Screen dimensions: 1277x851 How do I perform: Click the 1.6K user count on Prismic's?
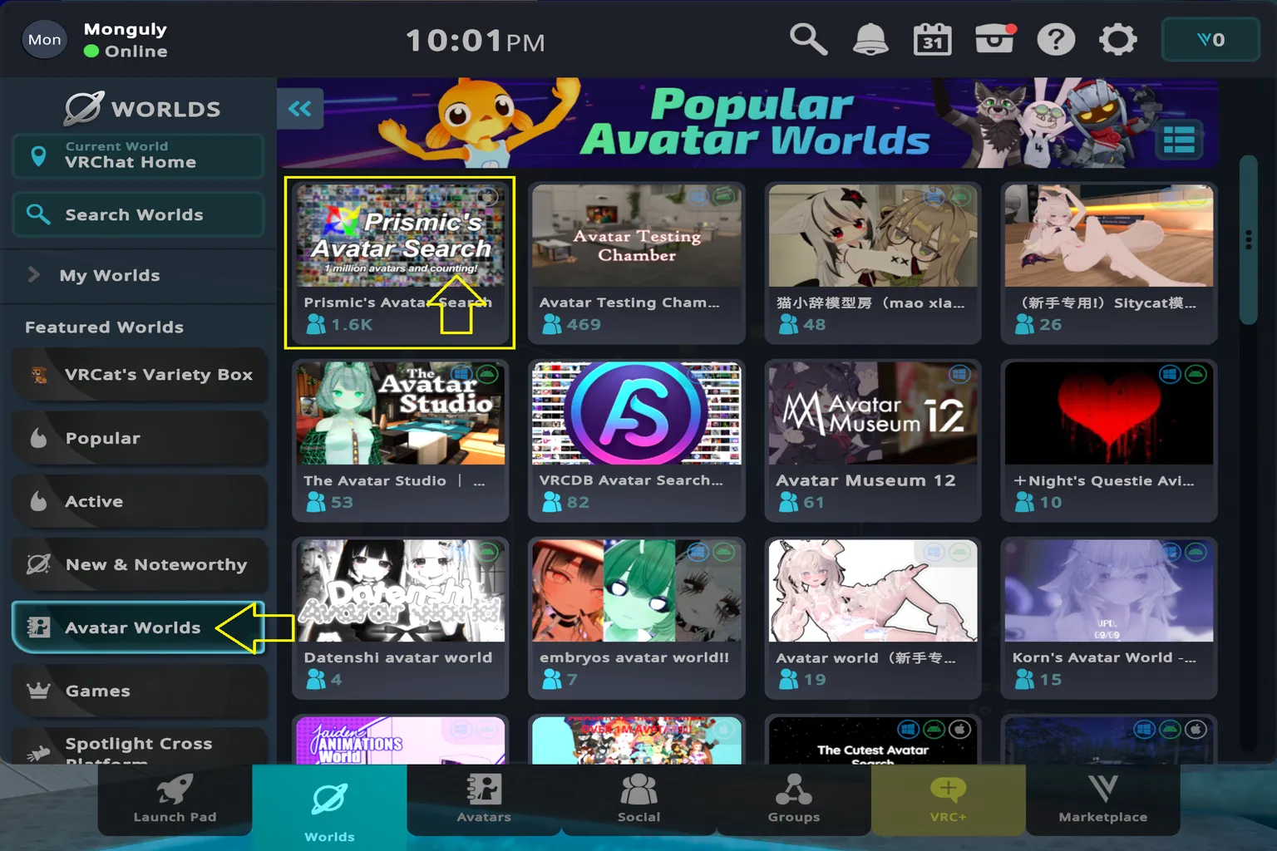tap(340, 324)
